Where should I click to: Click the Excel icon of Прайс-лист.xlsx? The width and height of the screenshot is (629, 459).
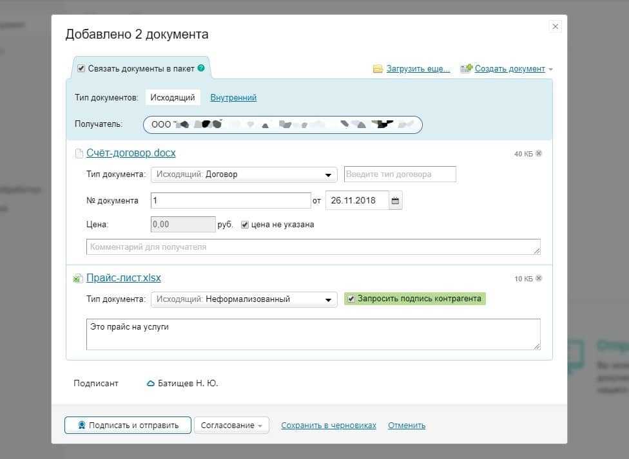77,279
